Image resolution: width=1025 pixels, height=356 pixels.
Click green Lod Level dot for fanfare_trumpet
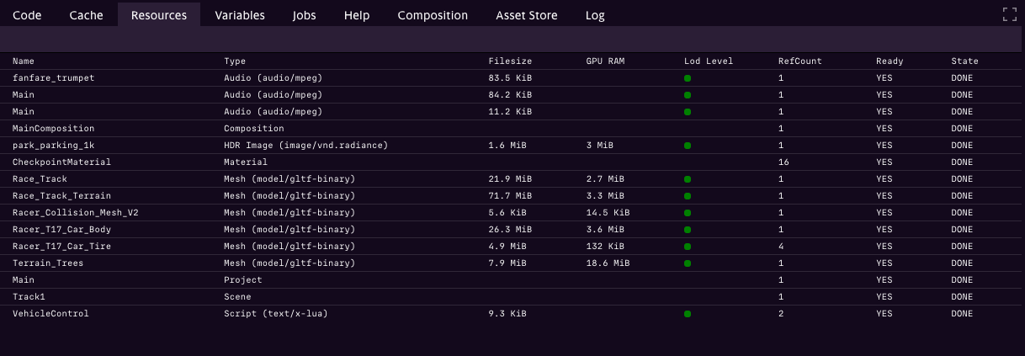click(688, 78)
